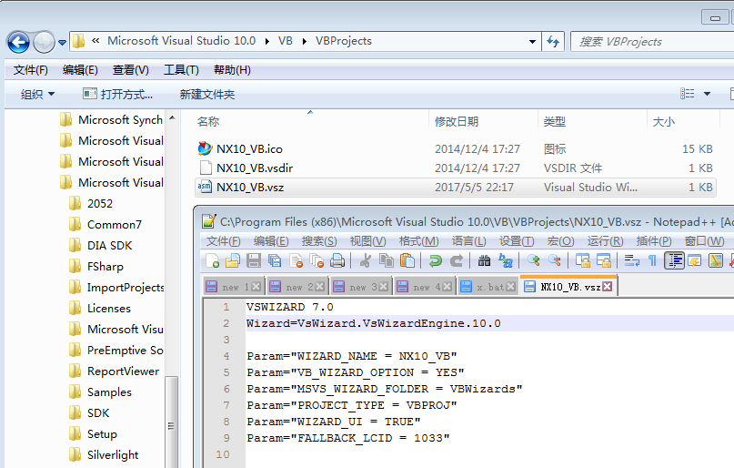Click the 新建文件夹 button
The image size is (734, 468).
tap(206, 94)
